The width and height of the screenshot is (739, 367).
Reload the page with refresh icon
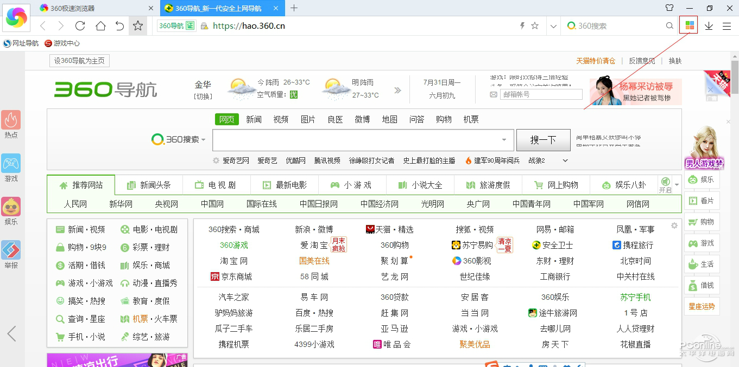point(80,26)
